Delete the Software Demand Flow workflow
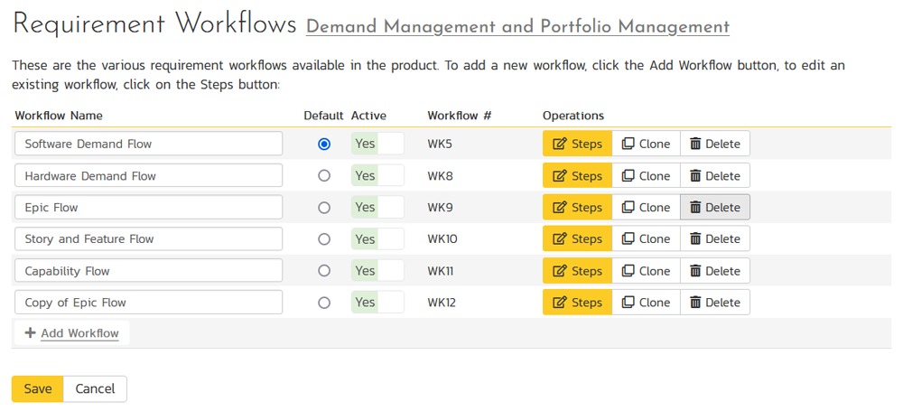The height and width of the screenshot is (420, 903). 714,145
